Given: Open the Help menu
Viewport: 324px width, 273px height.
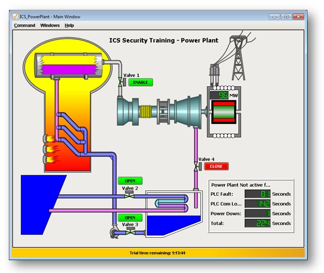Looking at the screenshot, I should click(x=69, y=25).
